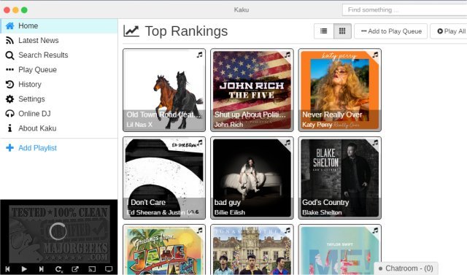The width and height of the screenshot is (467, 275).
Task: Click the Online DJ headphones icon
Action: tap(9, 114)
